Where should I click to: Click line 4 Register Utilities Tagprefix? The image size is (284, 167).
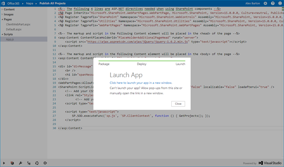pyautogui.click(x=170, y=21)
